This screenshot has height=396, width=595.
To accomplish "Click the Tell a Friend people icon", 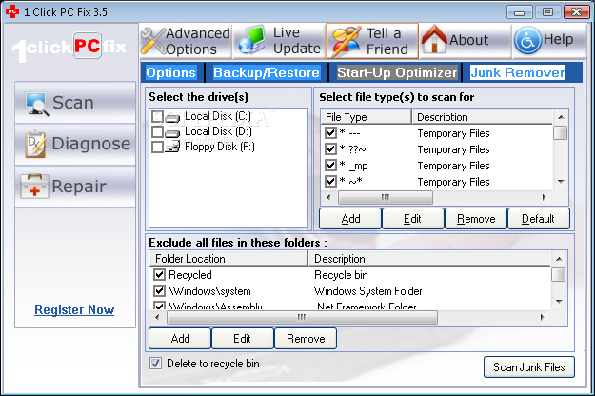I will [x=346, y=41].
